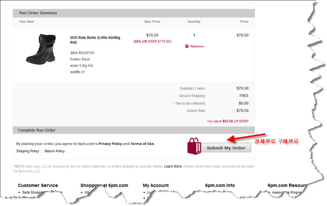This screenshot has height=206, width=327.
Task: Open the Terms of Use link
Action: click(142, 144)
